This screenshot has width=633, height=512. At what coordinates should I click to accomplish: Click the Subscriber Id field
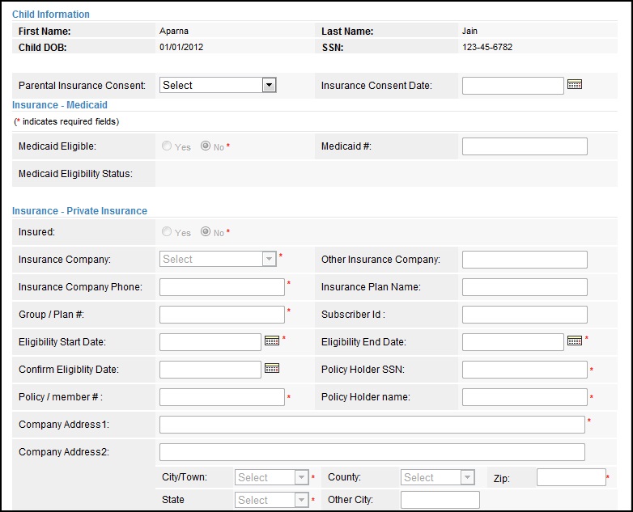click(x=525, y=315)
